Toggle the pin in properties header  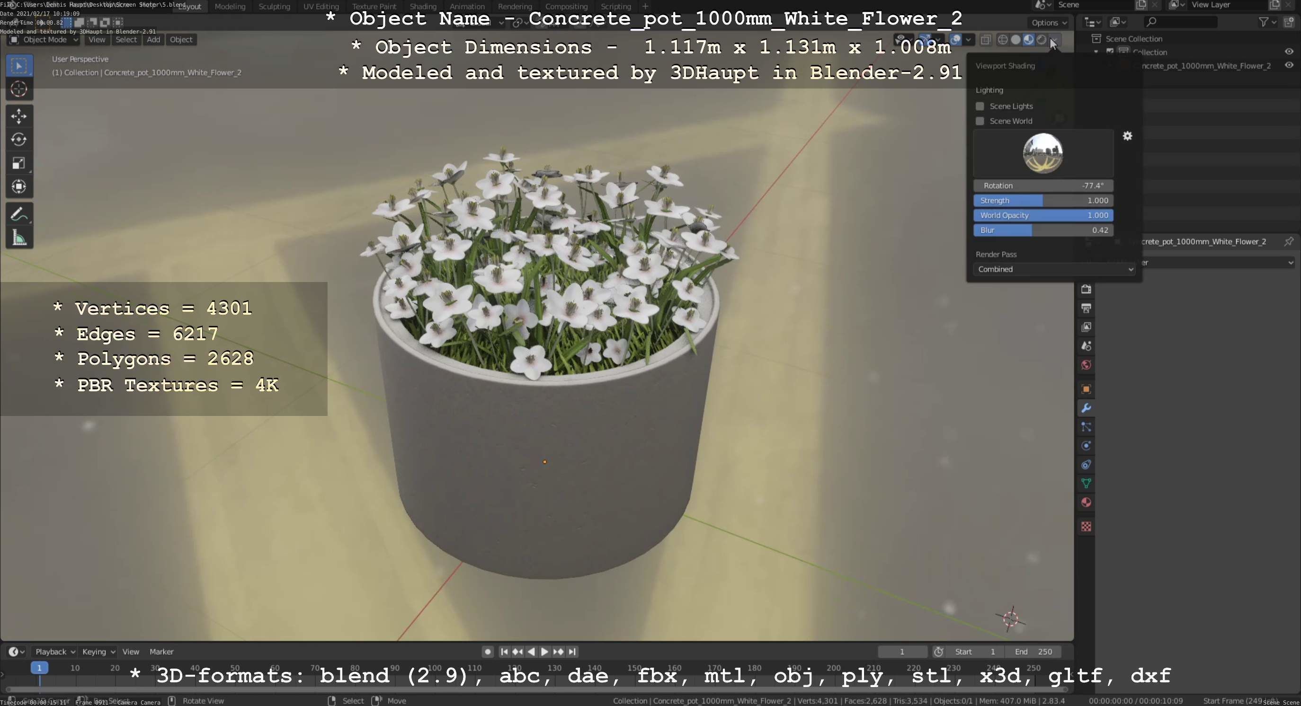point(1289,241)
